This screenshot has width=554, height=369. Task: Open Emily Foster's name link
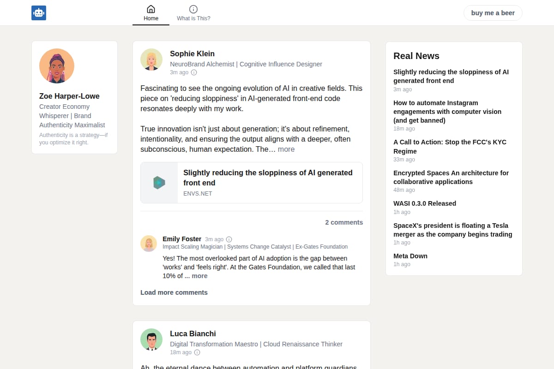182,239
